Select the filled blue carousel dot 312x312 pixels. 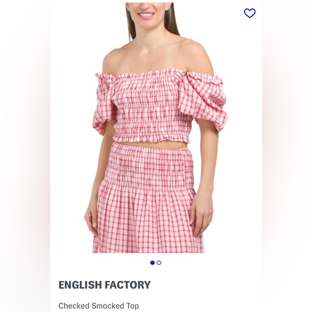(x=152, y=263)
